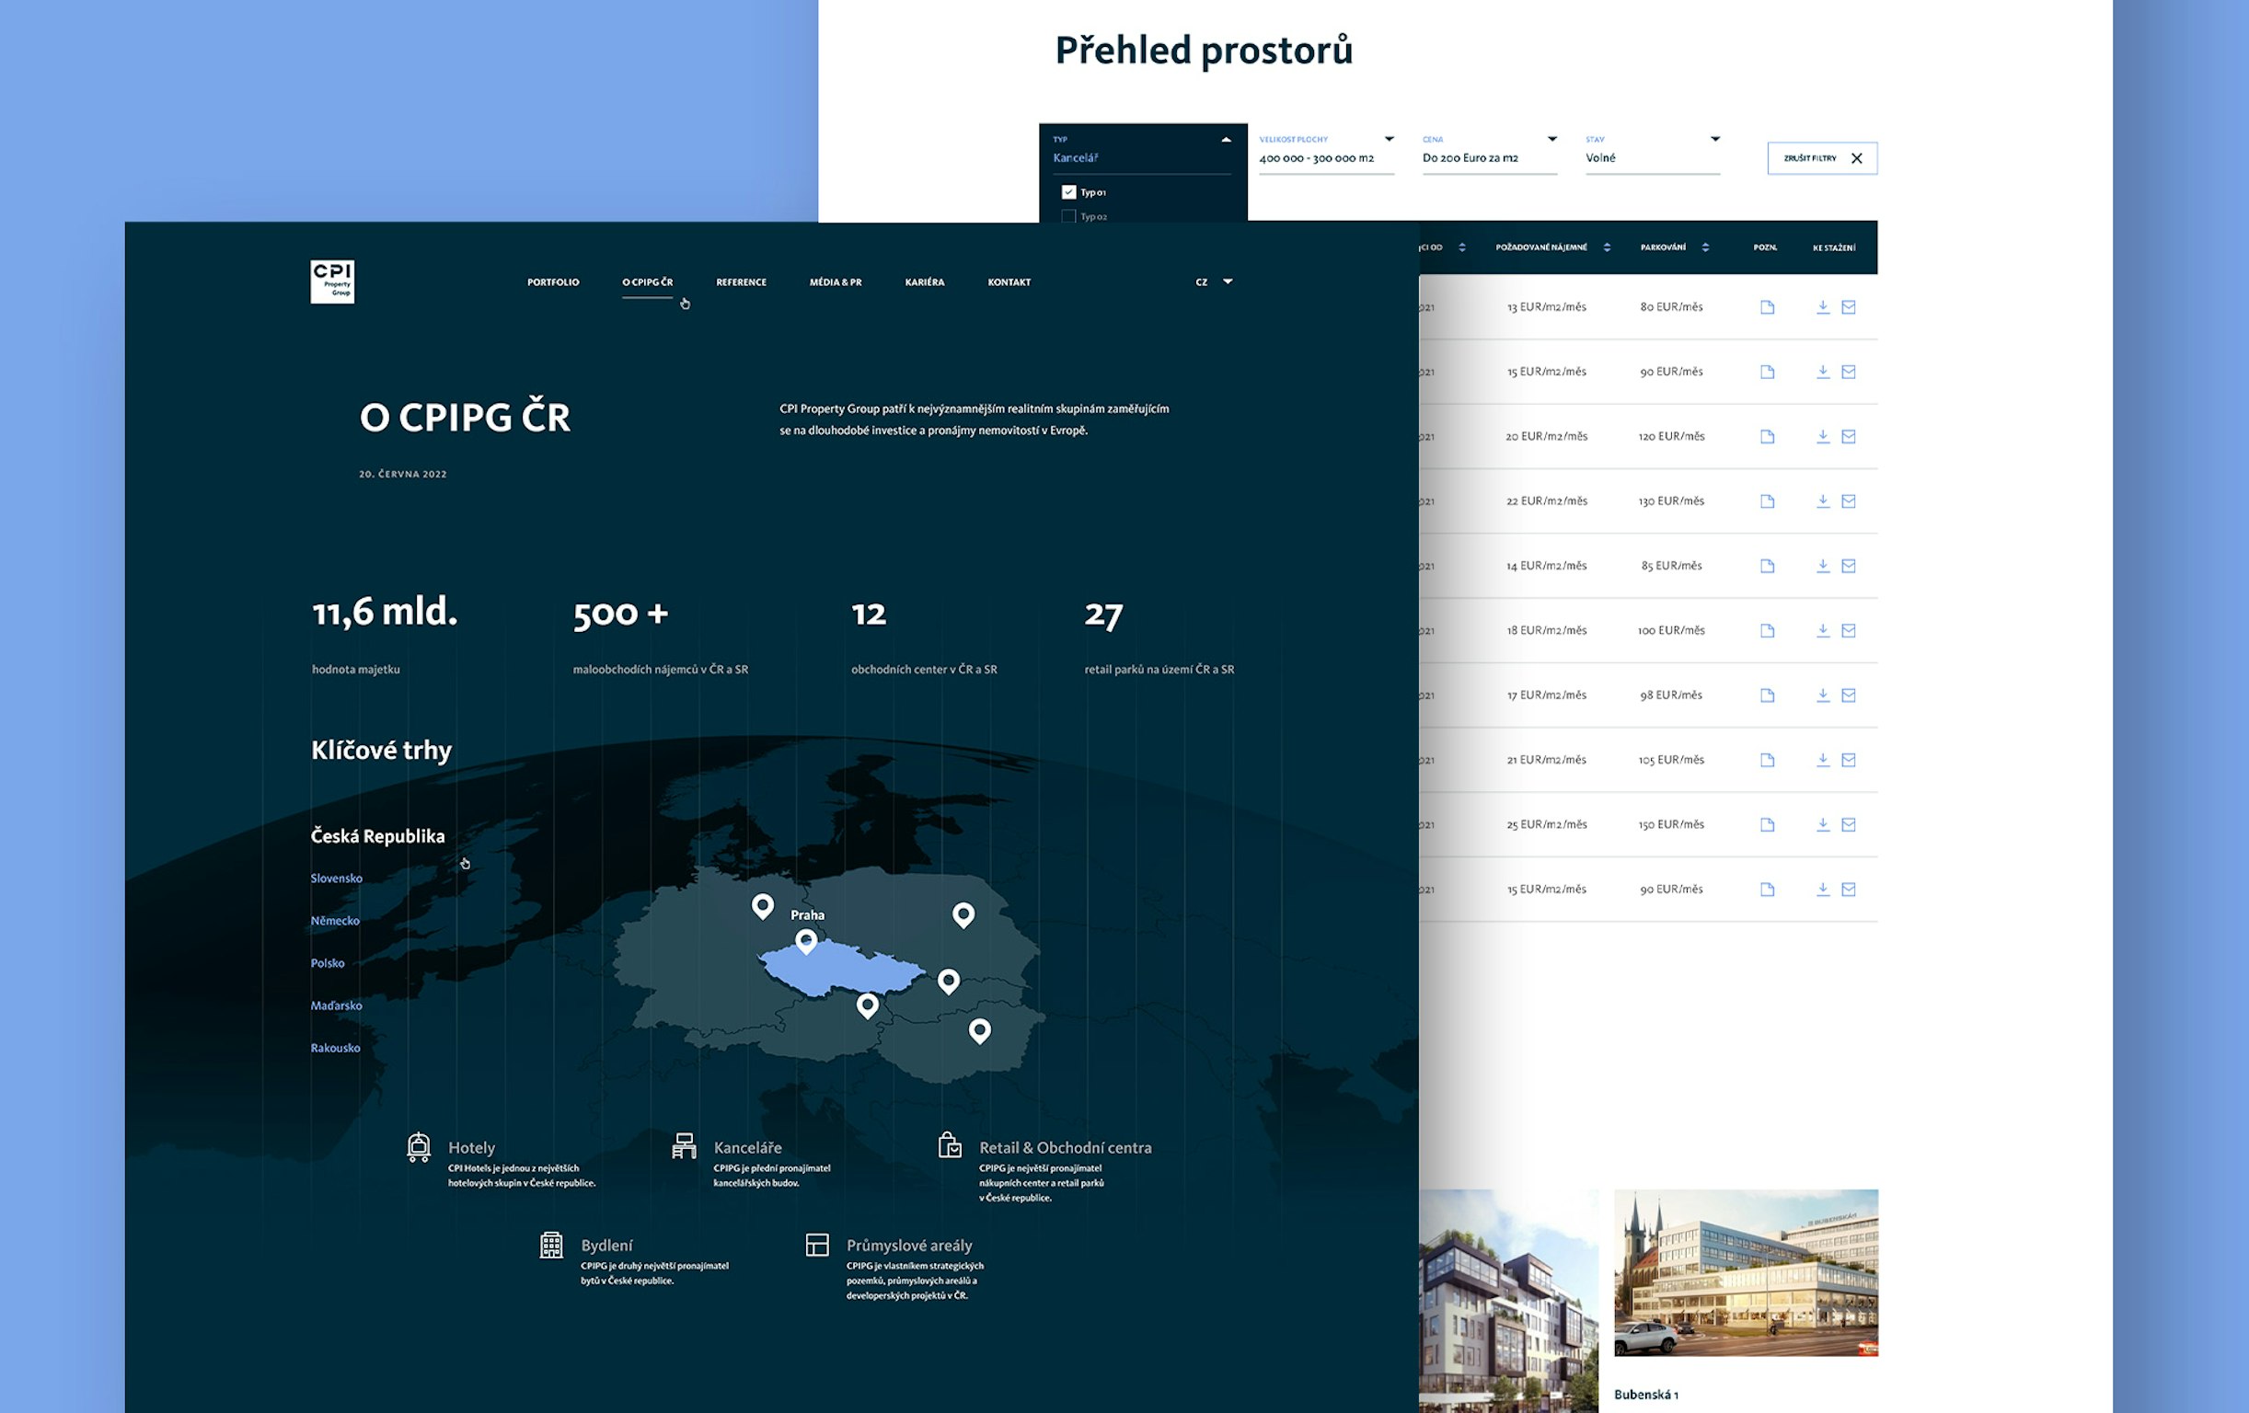This screenshot has width=2249, height=1413.
Task: Open Portfolio in navigation menu
Action: (553, 282)
